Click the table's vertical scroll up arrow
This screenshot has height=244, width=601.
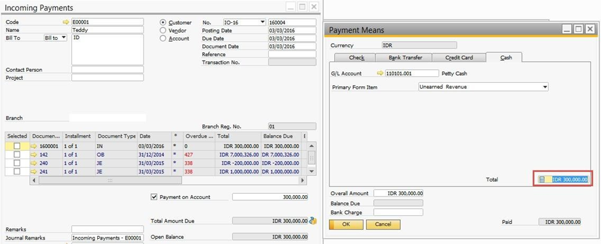click(312, 146)
